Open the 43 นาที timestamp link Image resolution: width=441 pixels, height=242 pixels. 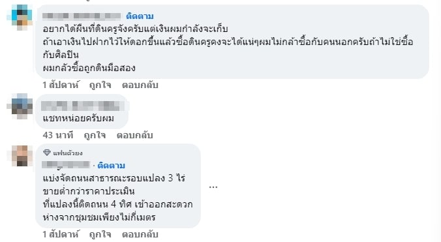(x=58, y=135)
